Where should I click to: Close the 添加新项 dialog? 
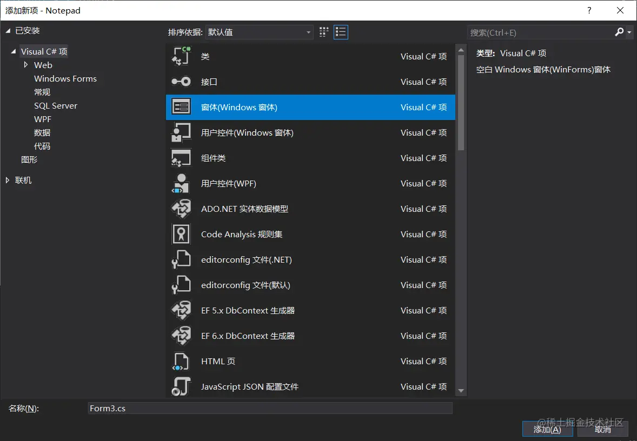[620, 10]
